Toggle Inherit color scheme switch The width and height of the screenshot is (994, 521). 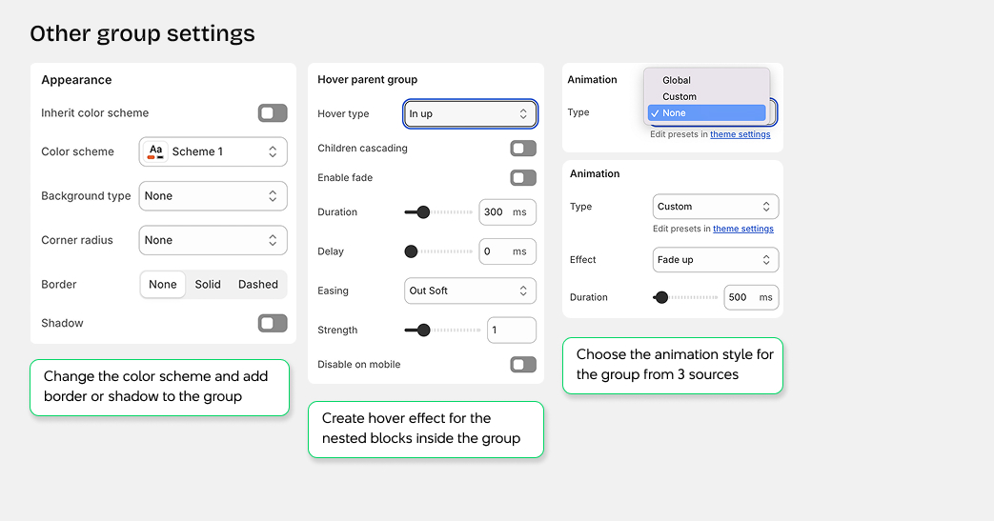273,113
